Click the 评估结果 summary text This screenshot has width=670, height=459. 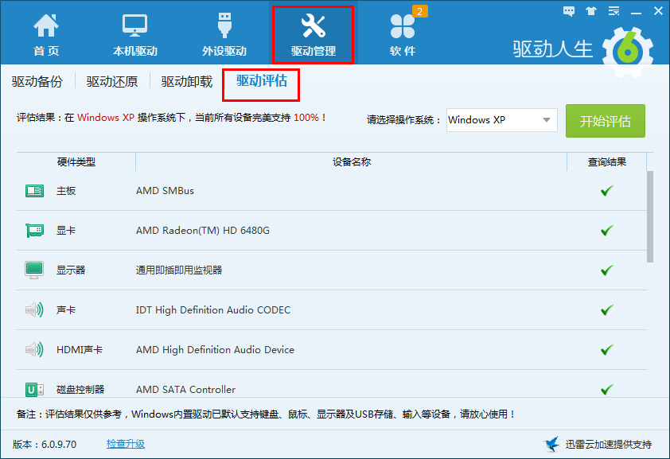(x=171, y=118)
